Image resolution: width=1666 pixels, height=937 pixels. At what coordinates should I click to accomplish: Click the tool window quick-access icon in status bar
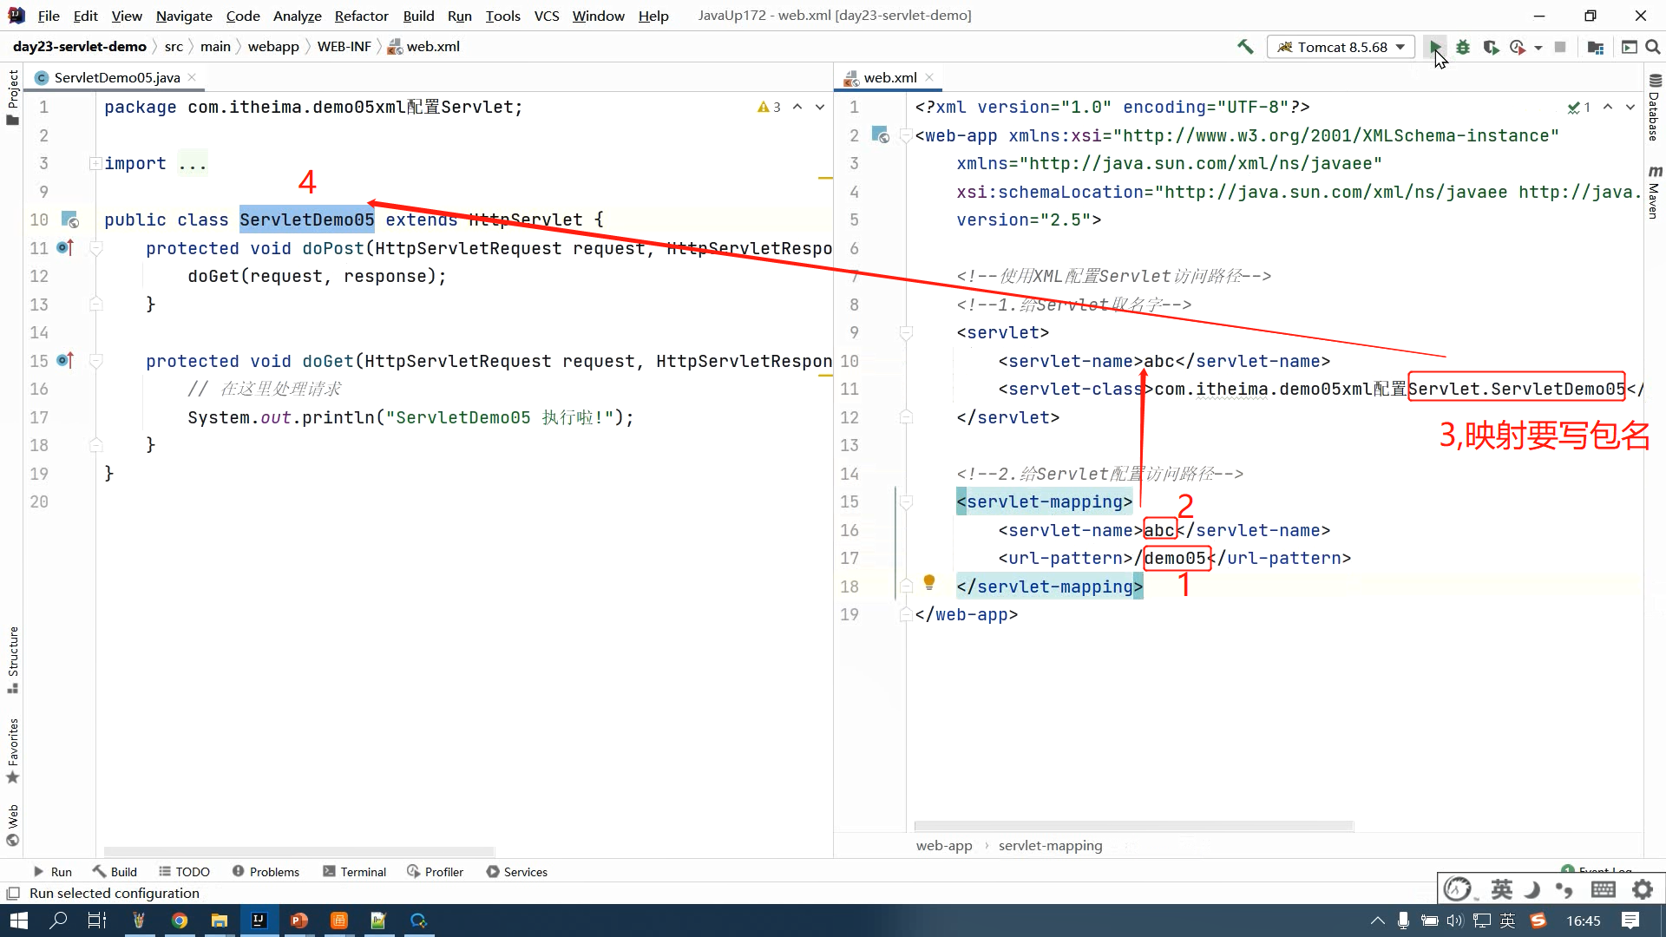pyautogui.click(x=13, y=893)
